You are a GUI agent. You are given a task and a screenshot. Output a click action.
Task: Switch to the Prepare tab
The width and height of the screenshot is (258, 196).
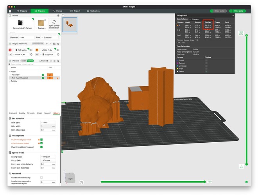(x=22, y=11)
